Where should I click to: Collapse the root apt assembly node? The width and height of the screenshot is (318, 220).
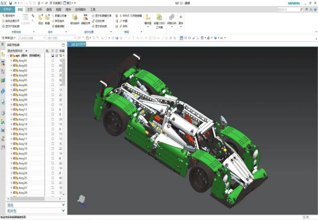click(8, 56)
